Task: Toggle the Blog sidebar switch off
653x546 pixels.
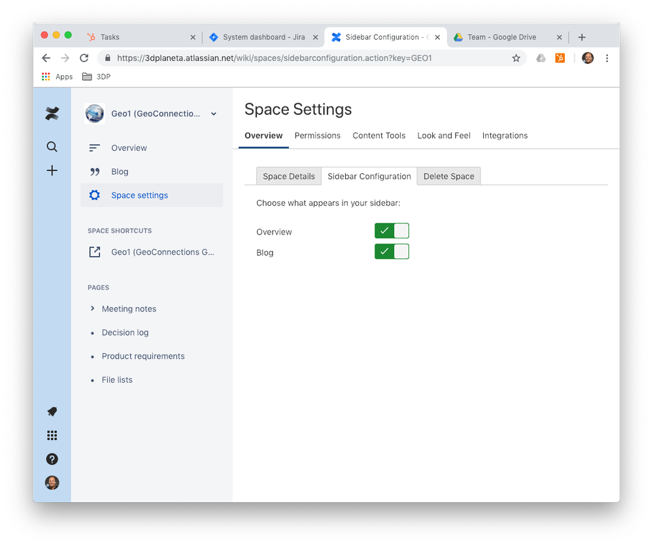Action: 392,251
